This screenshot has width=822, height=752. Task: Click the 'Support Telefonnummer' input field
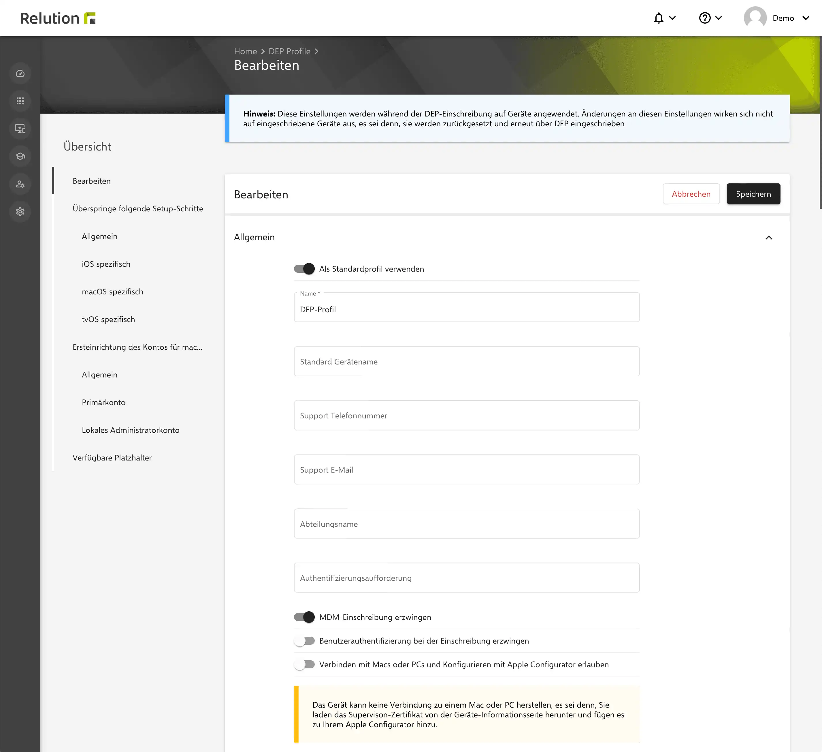click(x=466, y=415)
